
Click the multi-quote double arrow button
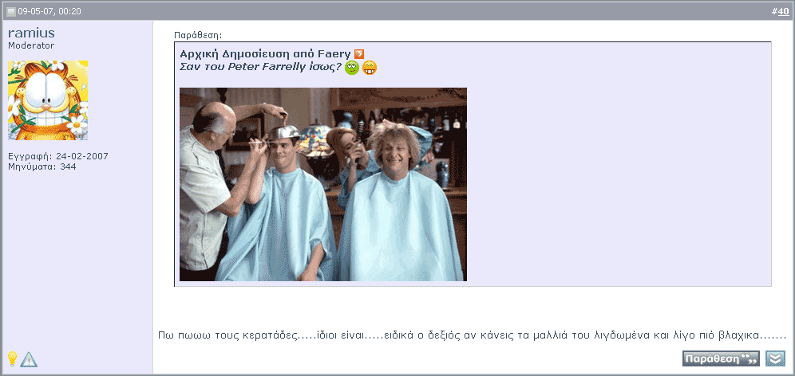(x=775, y=358)
